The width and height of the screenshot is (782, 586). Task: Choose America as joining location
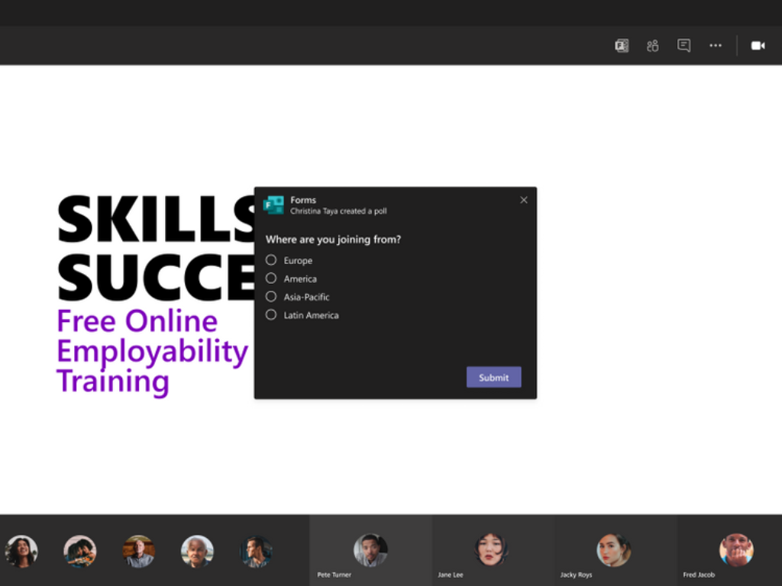(x=271, y=279)
